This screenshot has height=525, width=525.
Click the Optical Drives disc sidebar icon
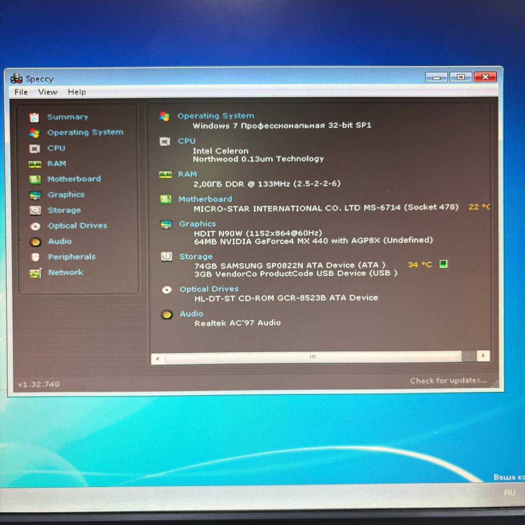click(35, 226)
